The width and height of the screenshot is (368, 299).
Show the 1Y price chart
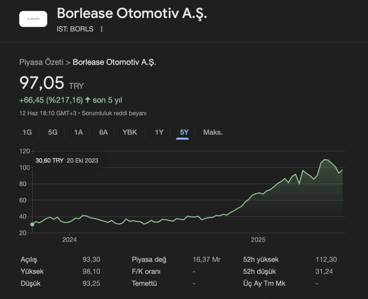pyautogui.click(x=159, y=132)
